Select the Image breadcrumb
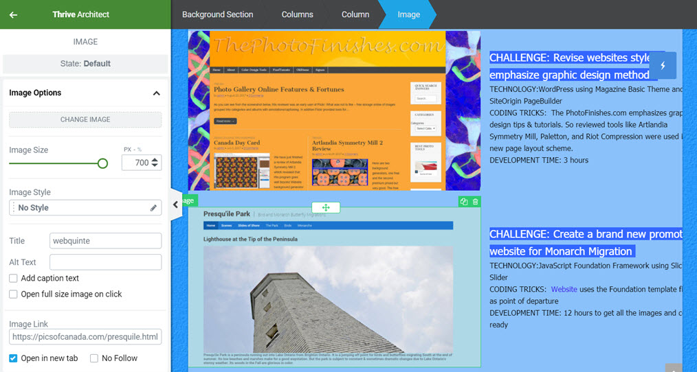 [x=408, y=14]
